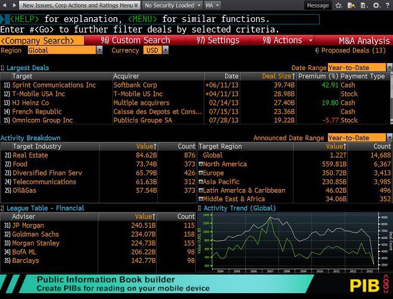Click the Largest Deals table scrollbar
The width and height of the screenshot is (393, 299).
391,102
